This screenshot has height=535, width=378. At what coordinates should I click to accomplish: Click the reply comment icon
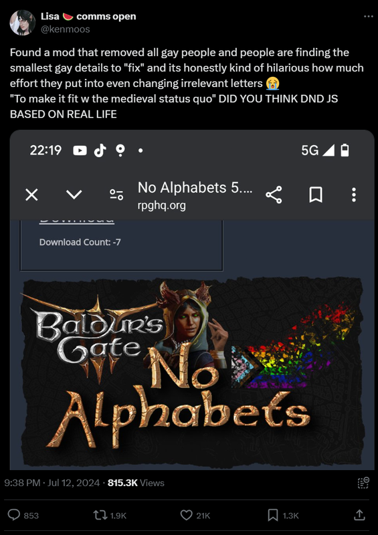[x=13, y=515]
